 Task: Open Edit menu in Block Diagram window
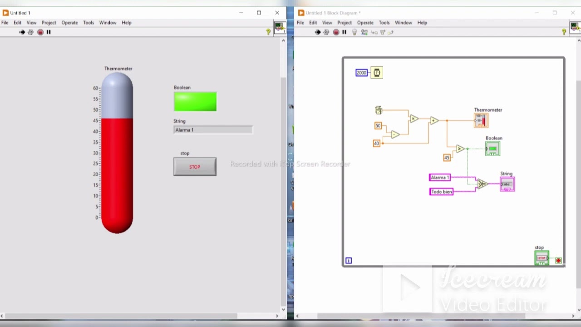pyautogui.click(x=313, y=23)
